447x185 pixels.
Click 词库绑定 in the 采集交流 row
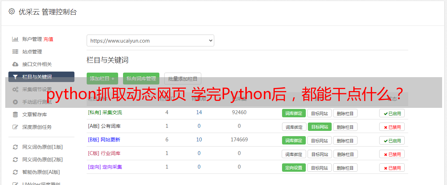tap(294, 113)
